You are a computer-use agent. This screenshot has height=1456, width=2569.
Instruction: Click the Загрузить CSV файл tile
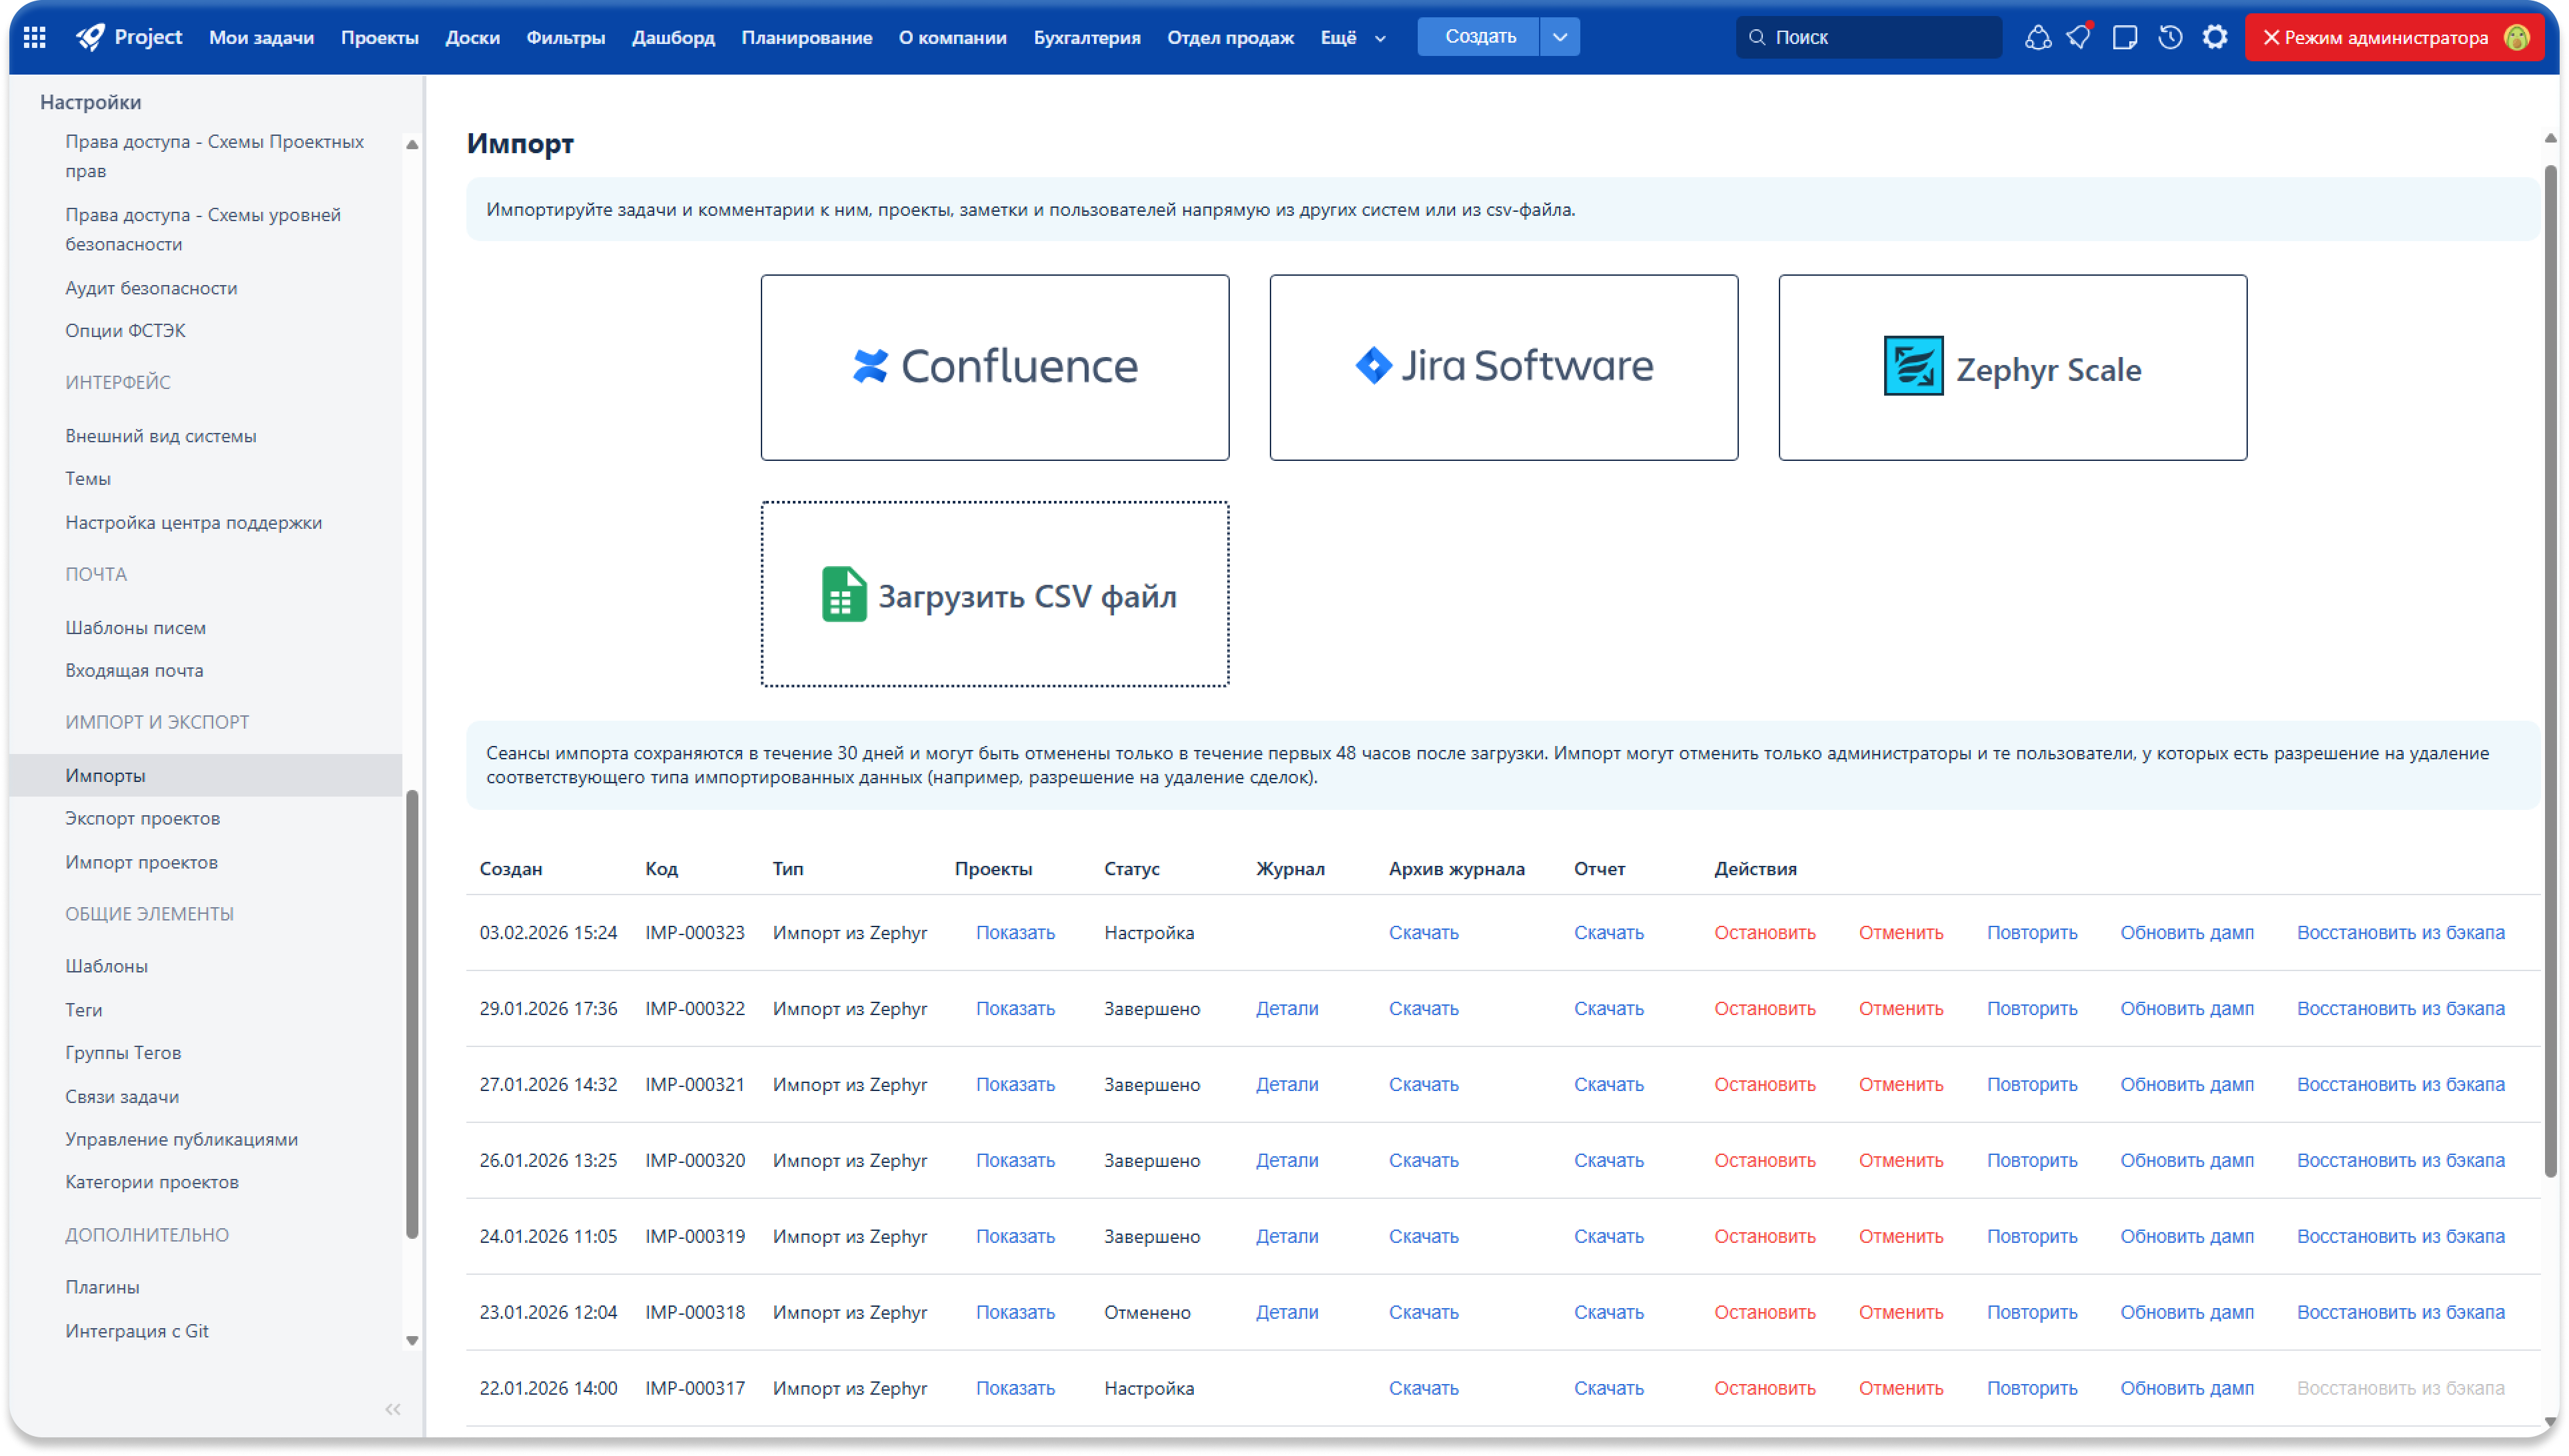click(994, 594)
